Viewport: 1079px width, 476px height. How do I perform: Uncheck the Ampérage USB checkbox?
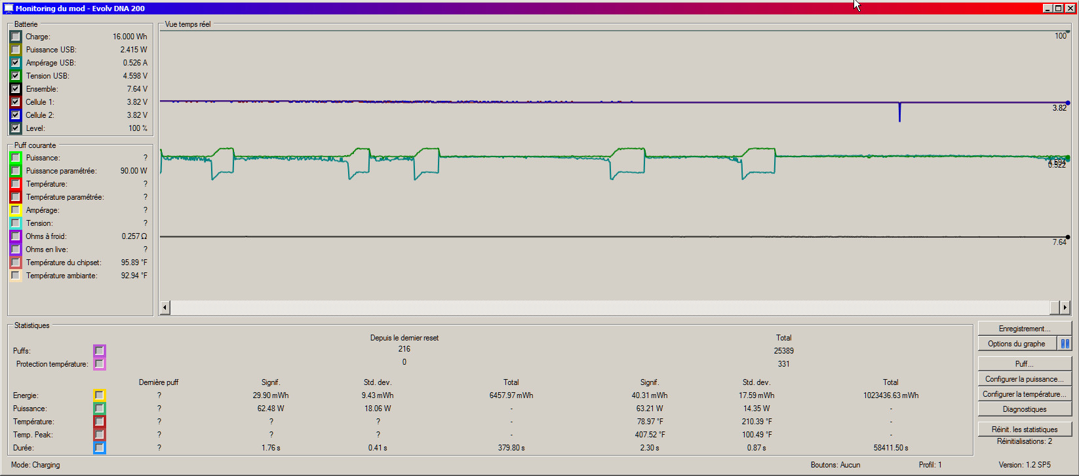(x=16, y=63)
